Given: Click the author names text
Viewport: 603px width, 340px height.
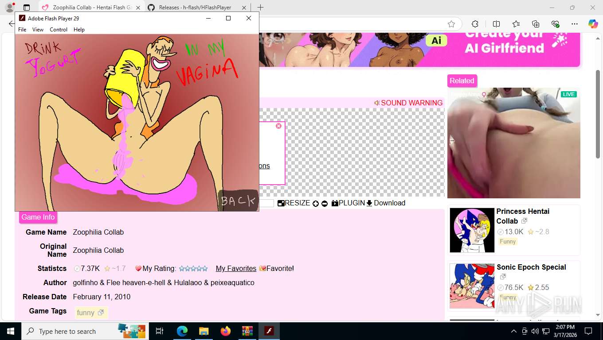Looking at the screenshot, I should click(164, 282).
